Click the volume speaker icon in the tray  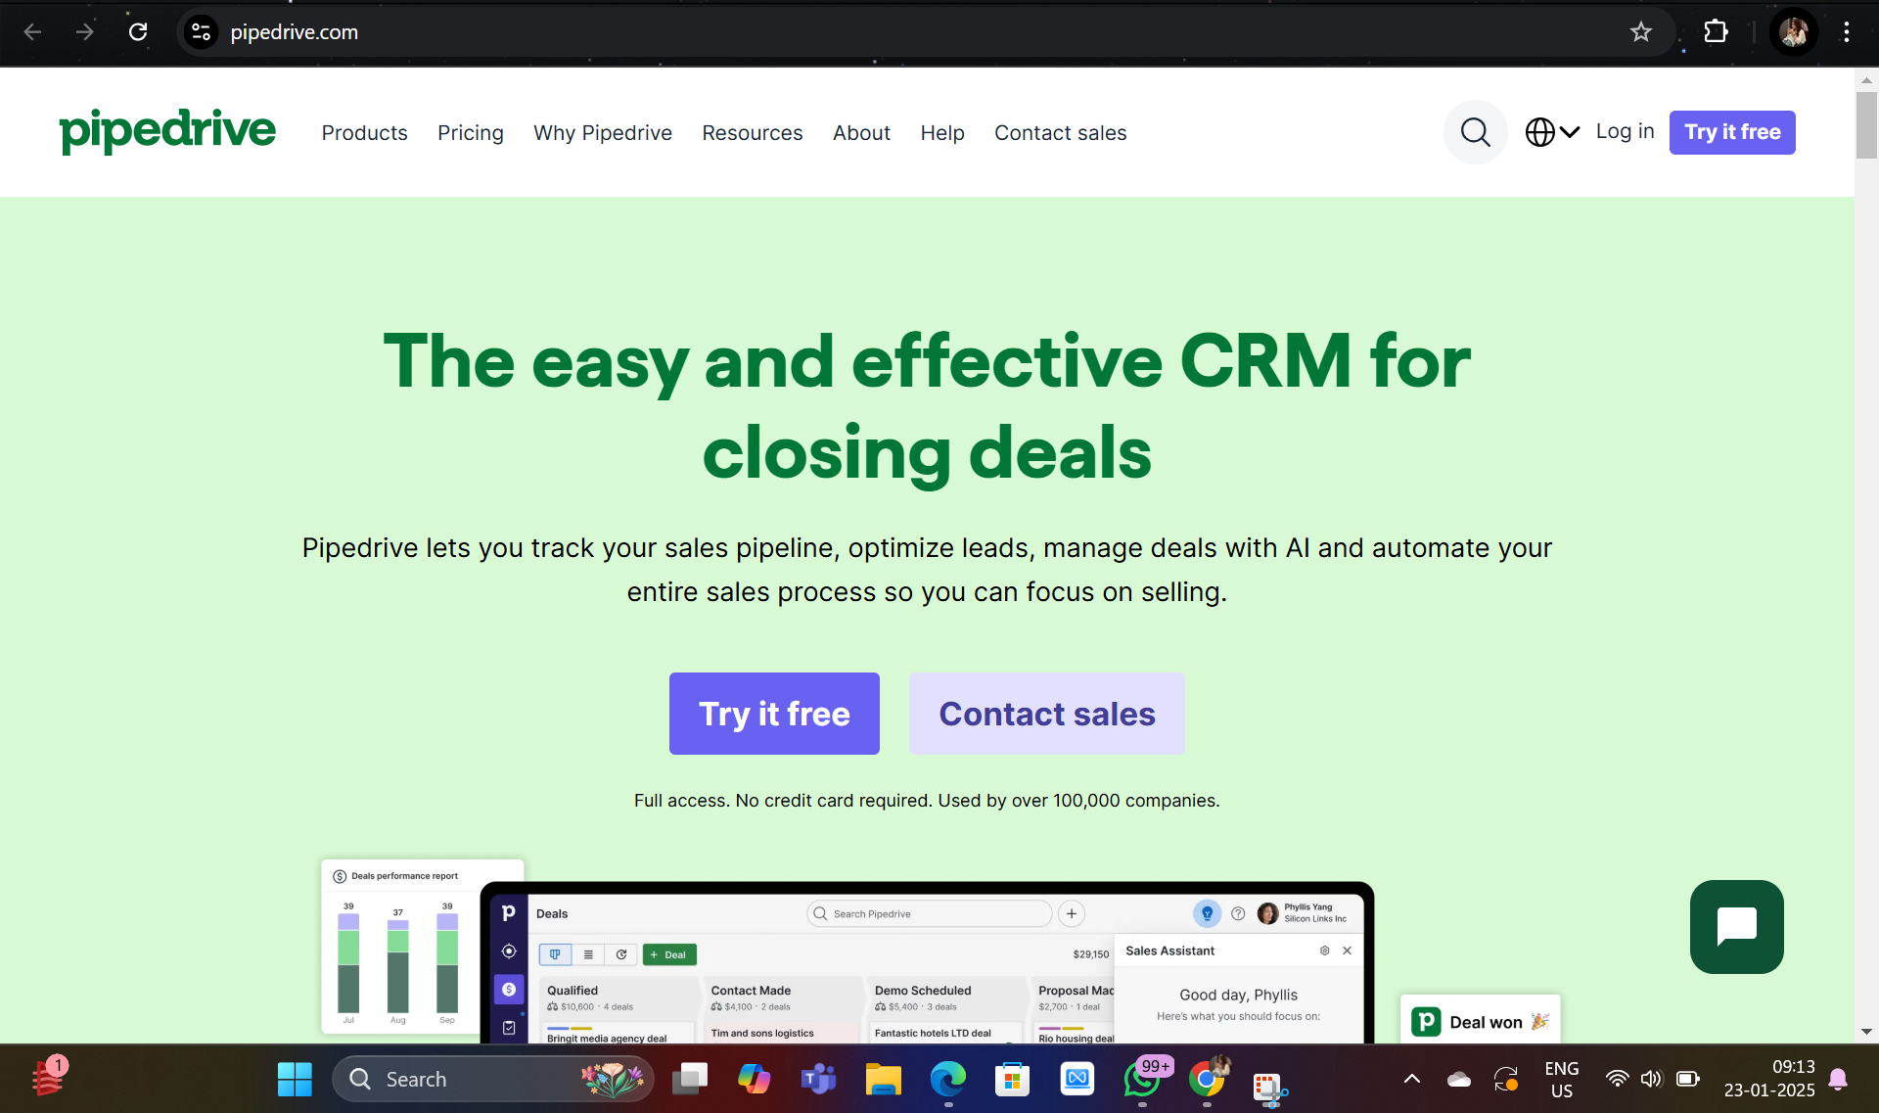[x=1651, y=1079]
